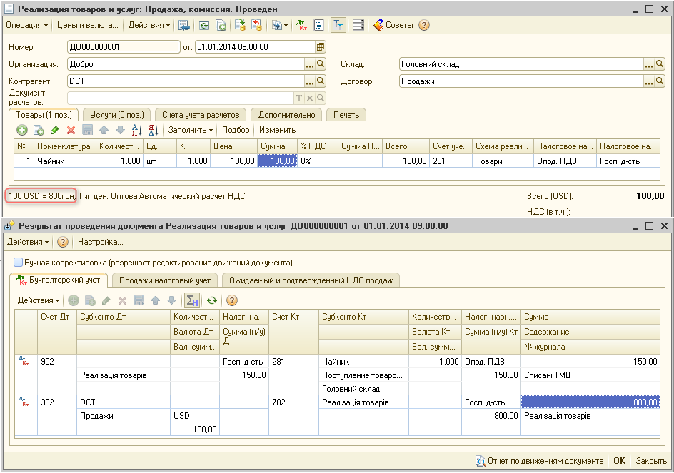
Task: Select the Счет Кт cell 702
Action: click(x=293, y=402)
